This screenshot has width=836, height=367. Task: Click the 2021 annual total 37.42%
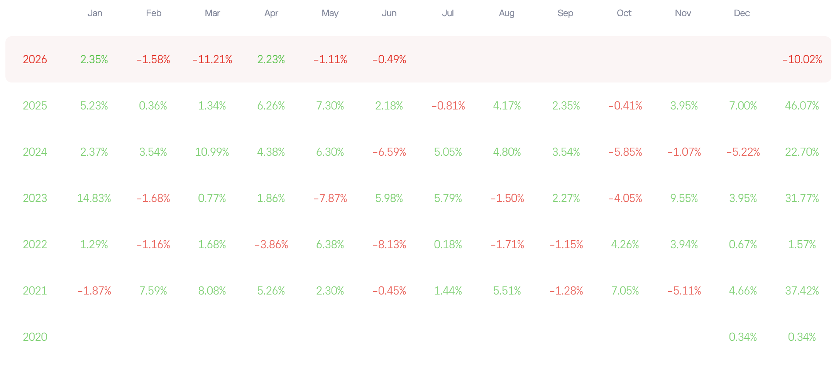pos(802,291)
